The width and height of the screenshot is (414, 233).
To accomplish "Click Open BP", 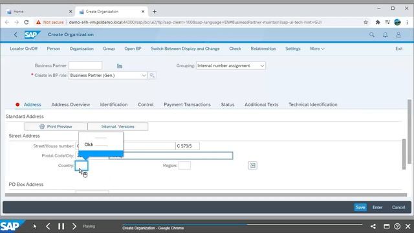I will click(133, 49).
